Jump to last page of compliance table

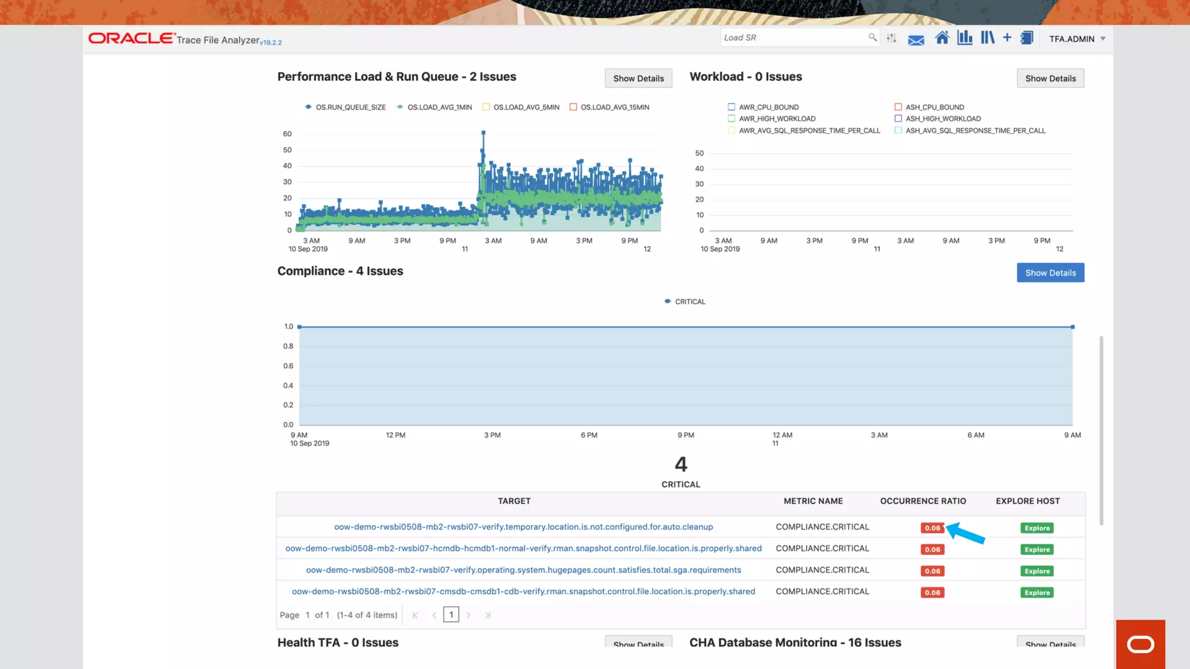click(488, 615)
